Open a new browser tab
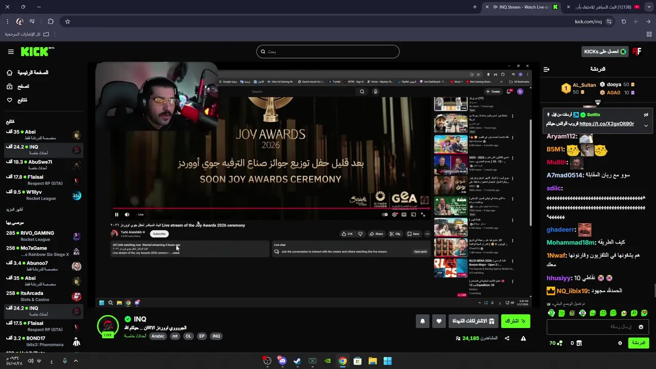Screen dimensions: 656x369 click(x=475, y=7)
